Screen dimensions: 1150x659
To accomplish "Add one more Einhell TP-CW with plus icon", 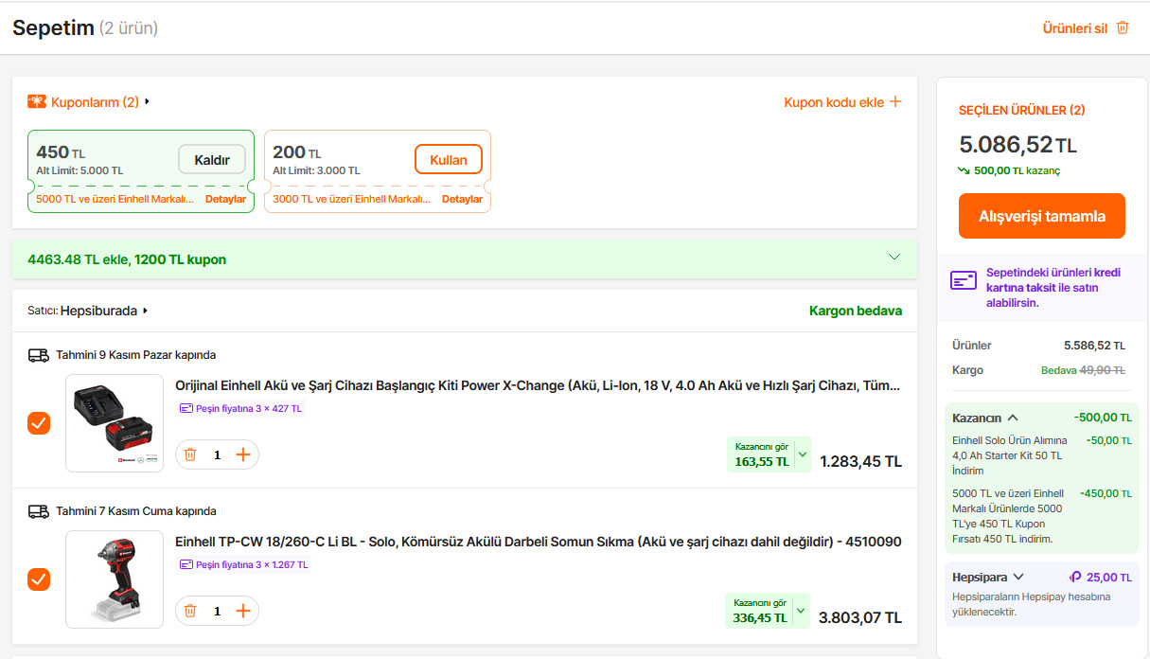I will pos(243,611).
